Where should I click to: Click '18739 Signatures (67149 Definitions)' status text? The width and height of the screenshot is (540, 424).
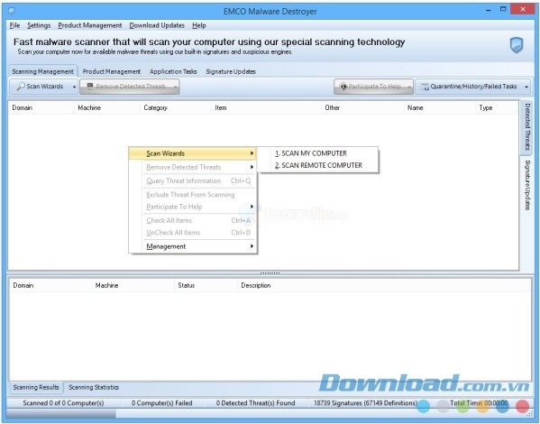(365, 402)
